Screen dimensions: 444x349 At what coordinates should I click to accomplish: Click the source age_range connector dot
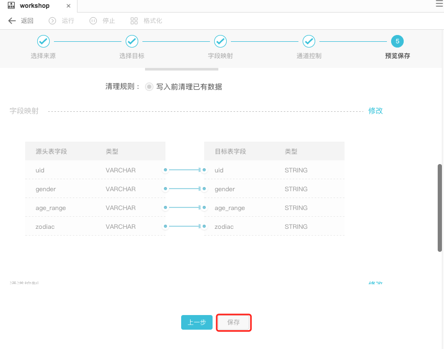(x=165, y=207)
